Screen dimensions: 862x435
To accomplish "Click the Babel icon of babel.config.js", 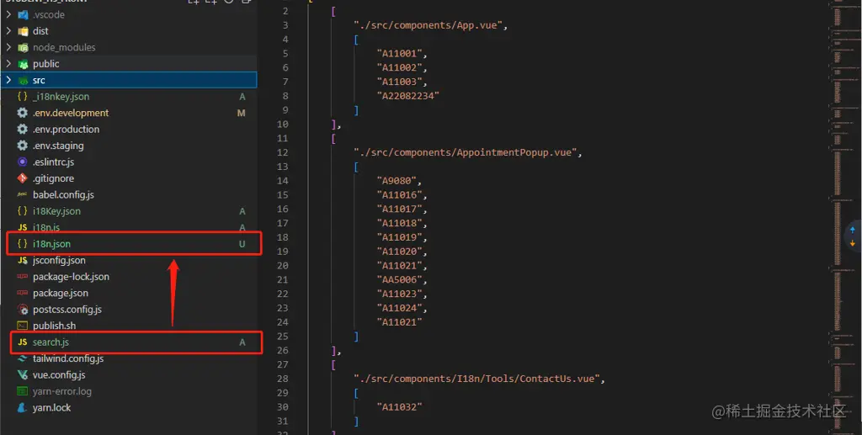I will coord(23,194).
